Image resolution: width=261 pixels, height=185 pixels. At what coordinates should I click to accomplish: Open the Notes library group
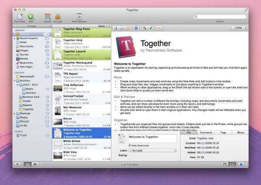pos(32,42)
